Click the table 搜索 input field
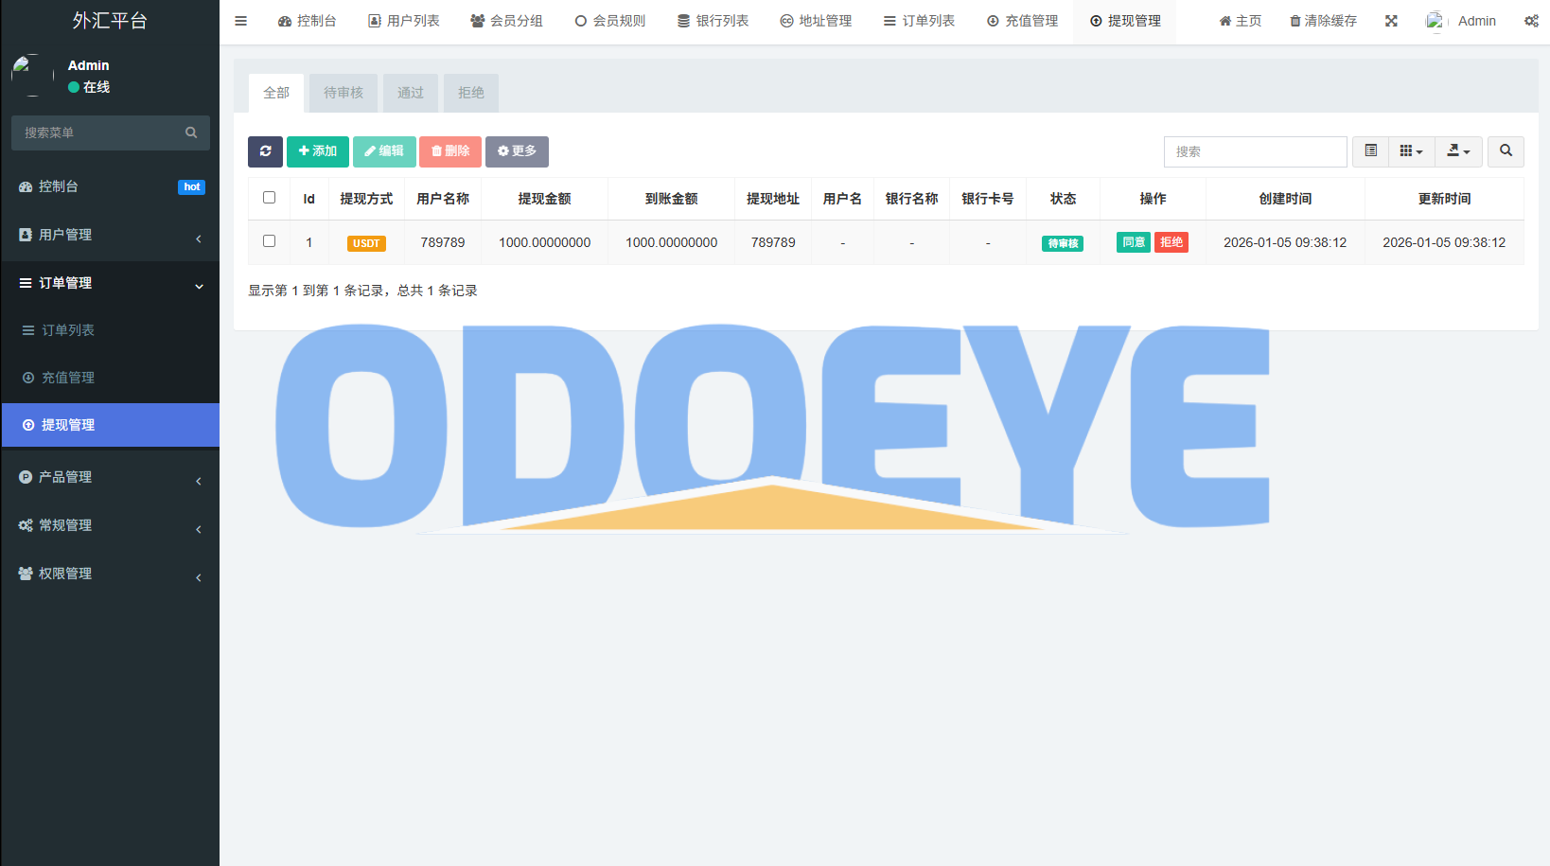Screen dimensions: 1550x866 point(1255,151)
